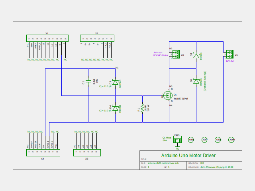This screenshot has width=255, height=191.
Task: Click the X9 reference designator label
Action: (236, 55)
